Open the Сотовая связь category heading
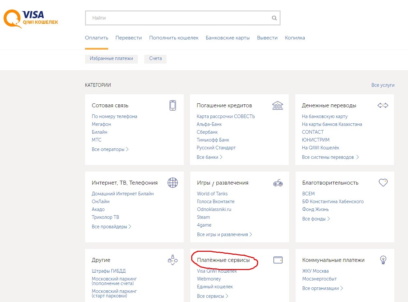 click(110, 106)
